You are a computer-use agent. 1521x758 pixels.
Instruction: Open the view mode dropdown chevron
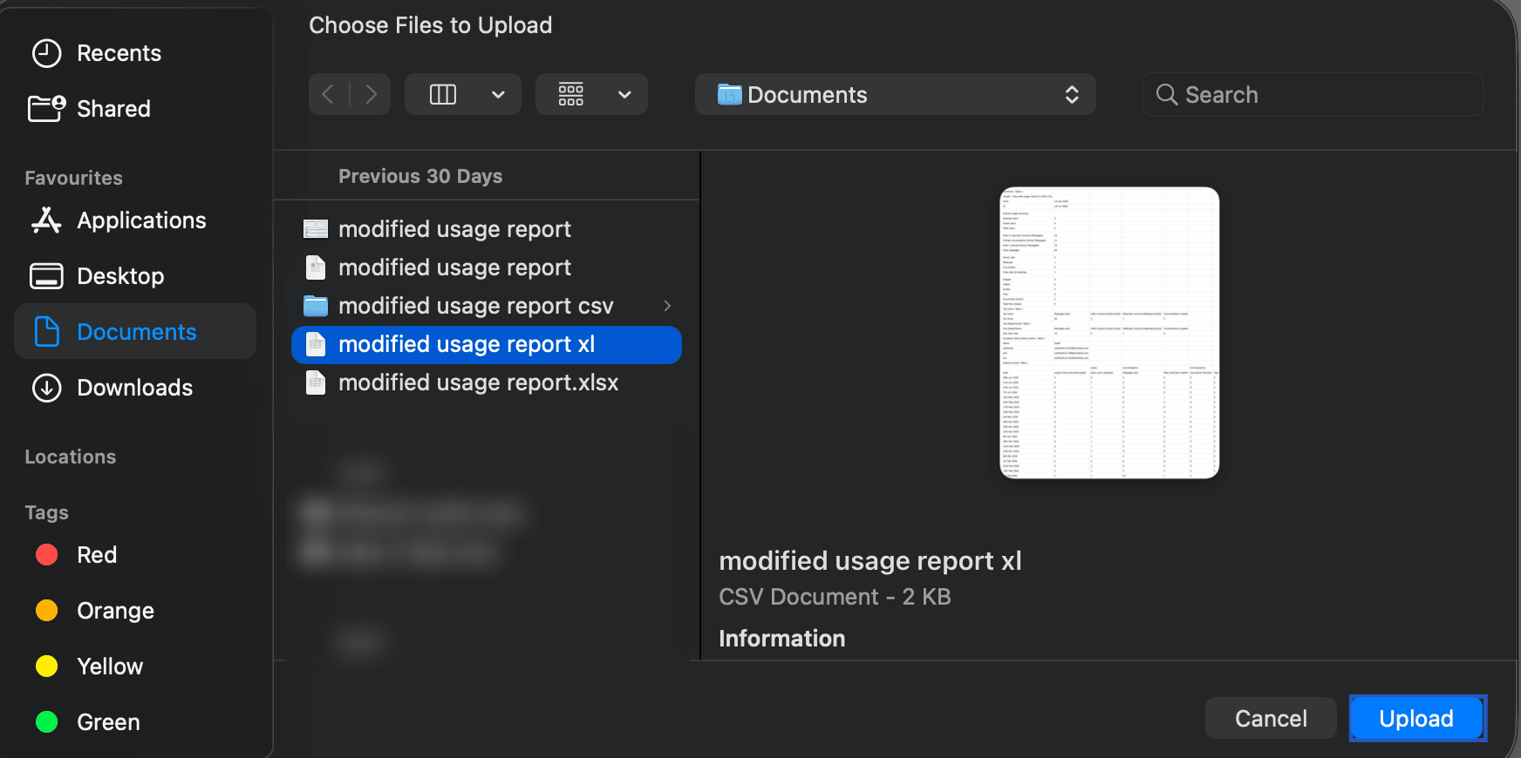[498, 94]
